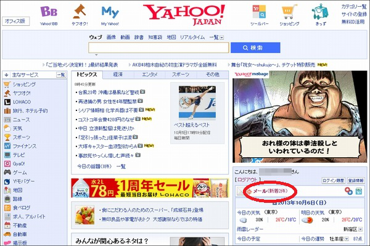Open the コストコ年会費4200円 headline
This screenshot has width=370, height=246.
(x=106, y=120)
